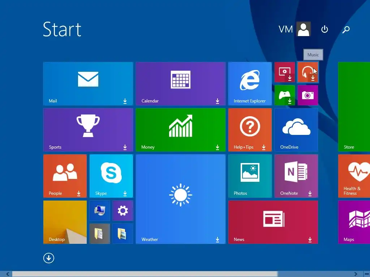
Task: Launch Internet Explorer tile
Action: 250,84
